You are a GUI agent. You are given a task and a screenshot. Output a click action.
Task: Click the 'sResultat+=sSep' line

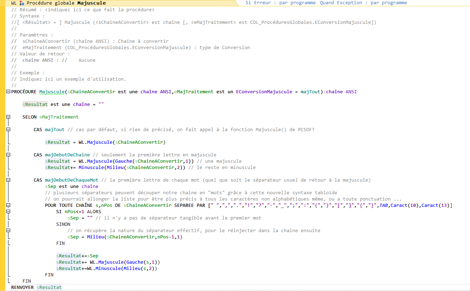pyautogui.click(x=77, y=256)
